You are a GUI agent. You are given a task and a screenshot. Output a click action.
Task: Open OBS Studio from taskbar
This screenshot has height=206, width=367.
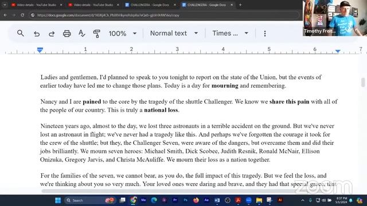pyautogui.click(x=228, y=200)
